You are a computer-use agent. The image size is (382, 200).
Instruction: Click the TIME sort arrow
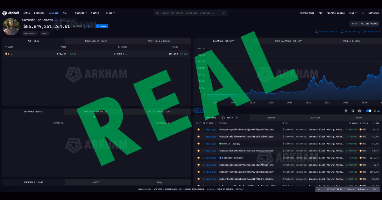215,123
